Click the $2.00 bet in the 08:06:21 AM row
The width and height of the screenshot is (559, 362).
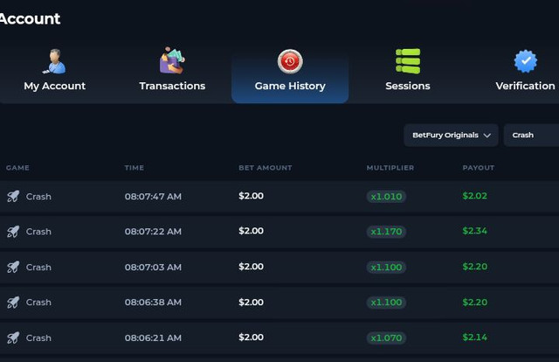pyautogui.click(x=251, y=337)
